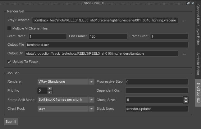This screenshot has height=129, width=201.
Task: Open the Renderer dropdown
Action: [x=66, y=82]
